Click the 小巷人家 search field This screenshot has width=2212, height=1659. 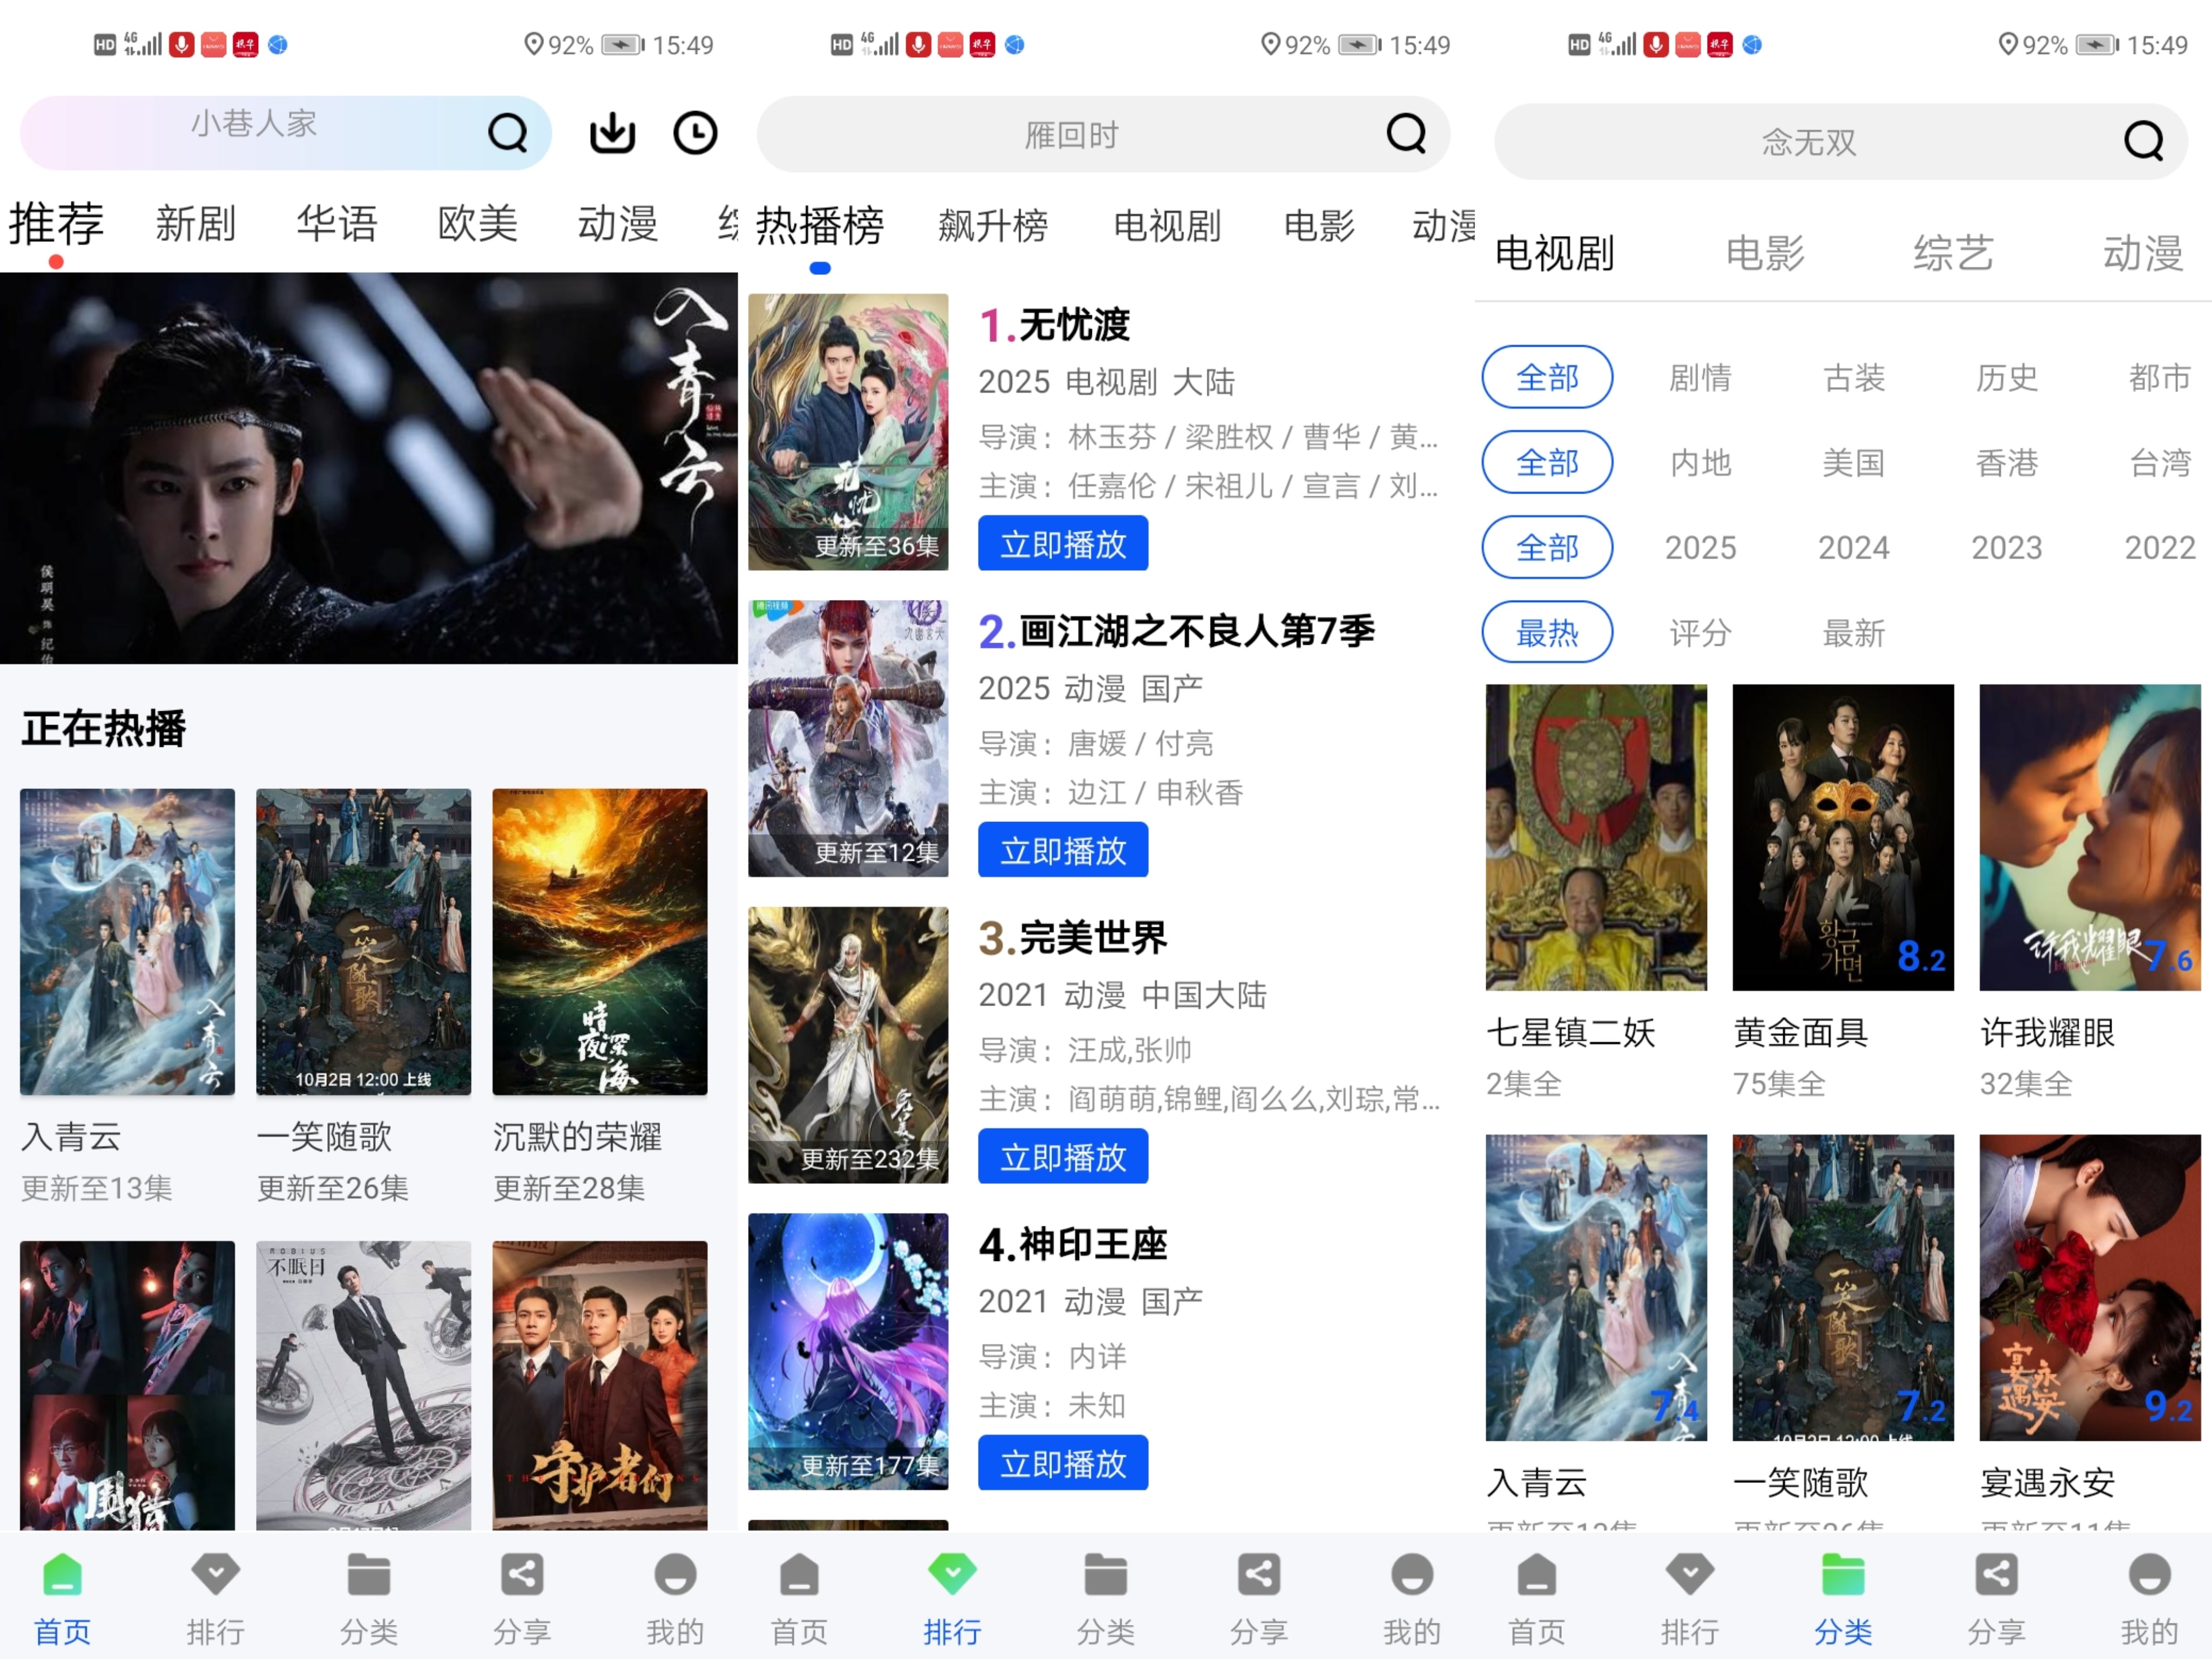click(x=254, y=124)
